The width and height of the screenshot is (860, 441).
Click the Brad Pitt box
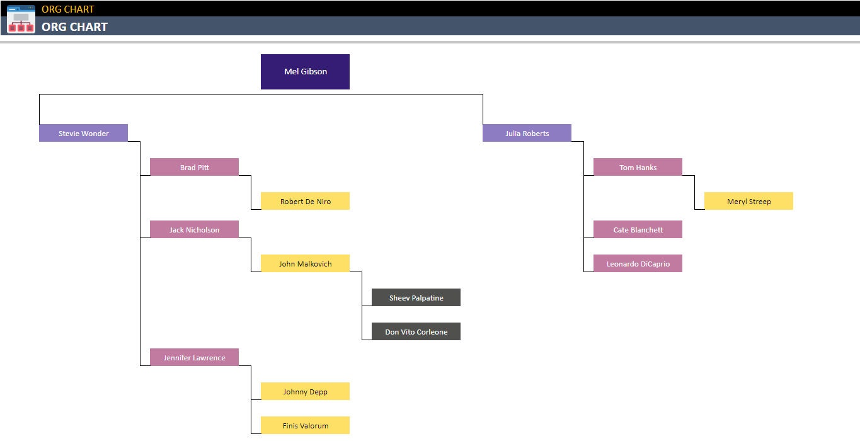[x=194, y=166]
